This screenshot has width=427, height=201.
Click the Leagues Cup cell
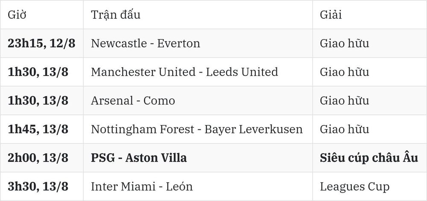tap(354, 187)
